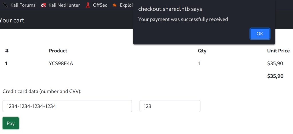Click the Exploit-DB bookmark icon
This screenshot has width=293, height=134.
(115, 5)
